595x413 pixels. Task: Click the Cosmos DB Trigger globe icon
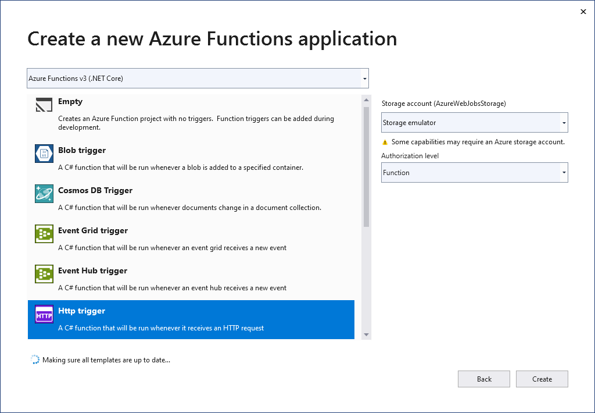[44, 193]
